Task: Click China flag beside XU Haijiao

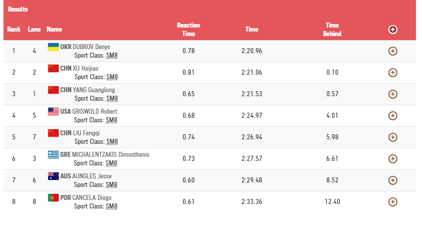Action: pos(53,68)
